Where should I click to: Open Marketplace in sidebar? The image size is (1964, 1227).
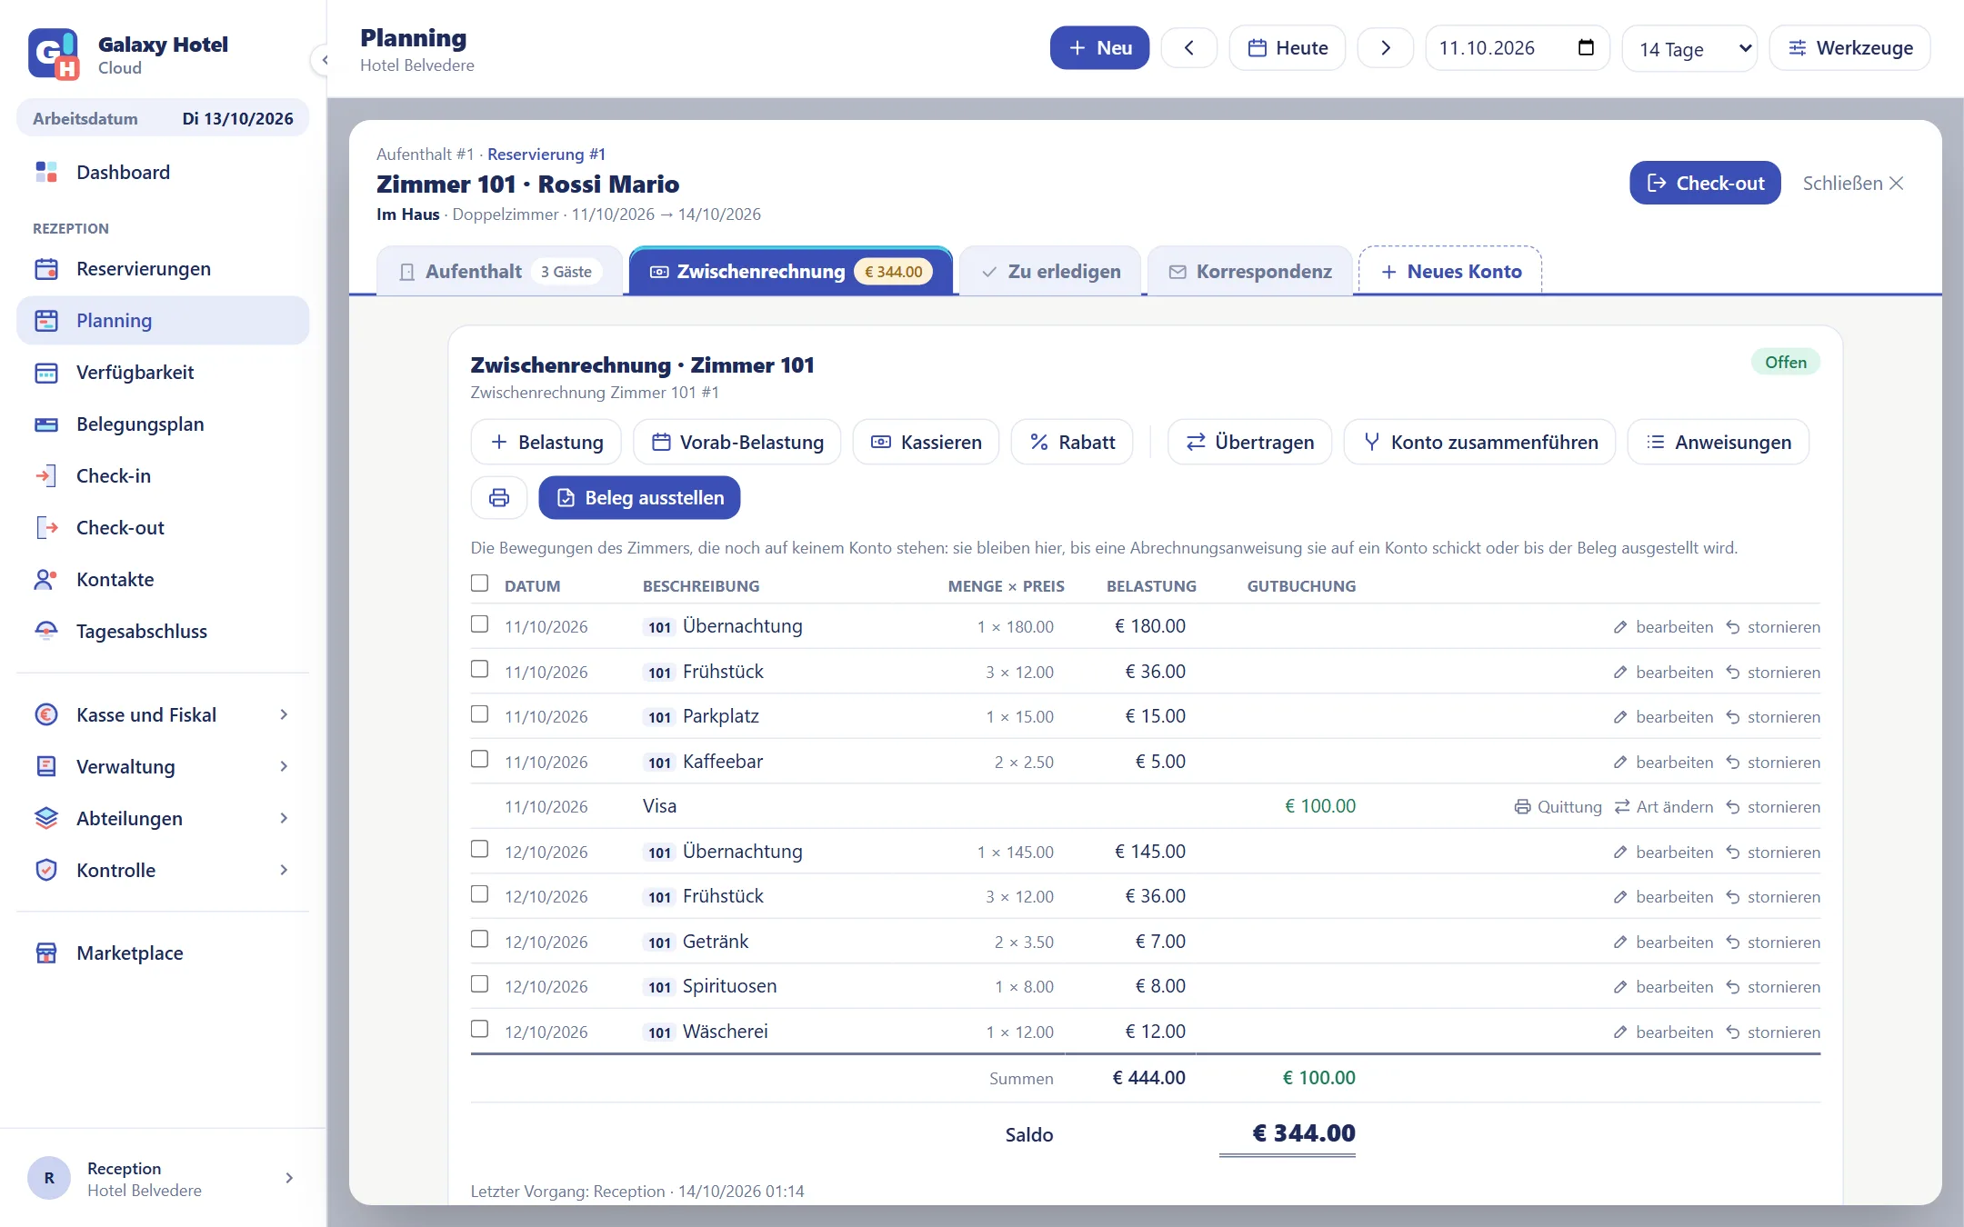pos(163,953)
